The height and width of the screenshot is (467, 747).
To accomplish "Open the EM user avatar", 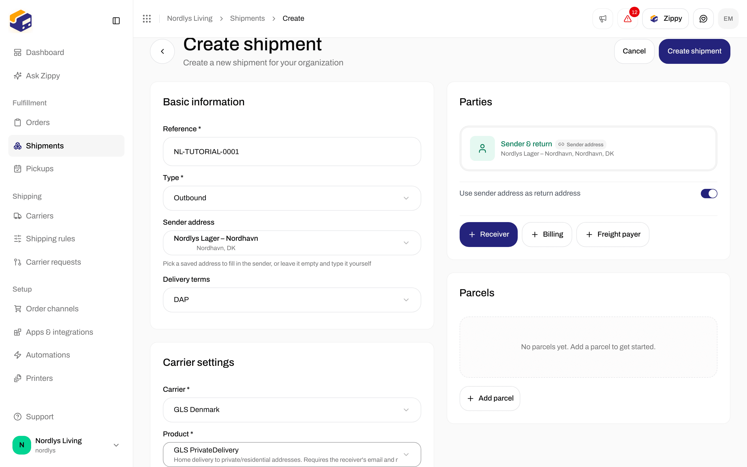I will pos(728,18).
